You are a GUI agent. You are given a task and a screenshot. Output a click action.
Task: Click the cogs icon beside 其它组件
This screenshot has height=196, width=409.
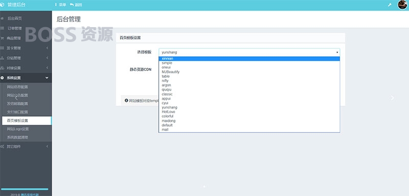[3, 146]
